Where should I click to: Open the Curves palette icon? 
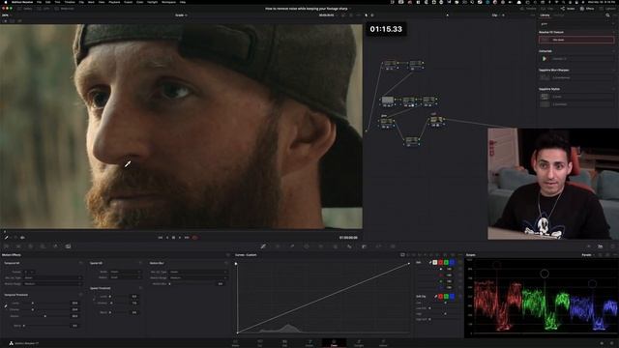[x=263, y=246]
